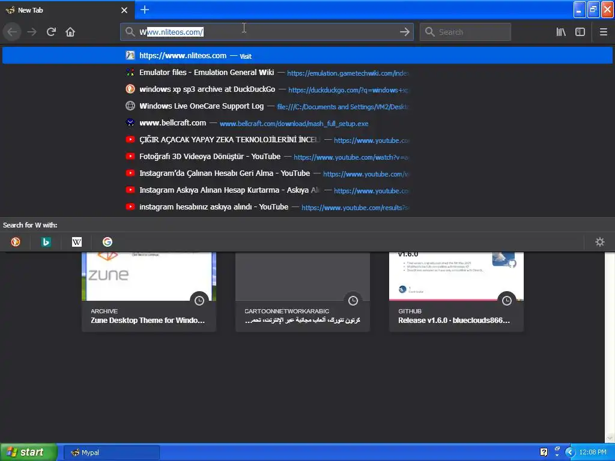This screenshot has height=461, width=615.
Task: Click the address bar URL field
Action: coord(267,32)
